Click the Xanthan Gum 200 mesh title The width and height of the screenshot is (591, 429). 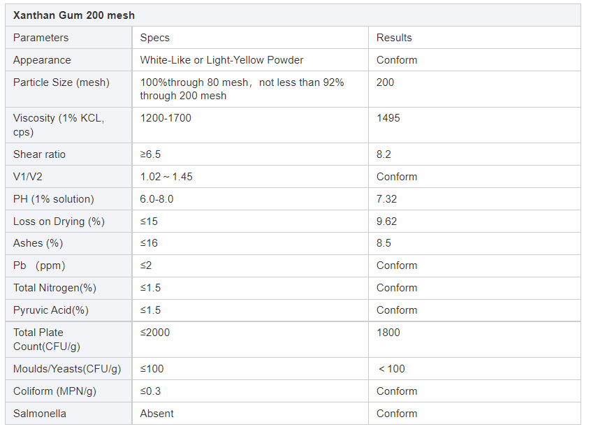(x=74, y=15)
